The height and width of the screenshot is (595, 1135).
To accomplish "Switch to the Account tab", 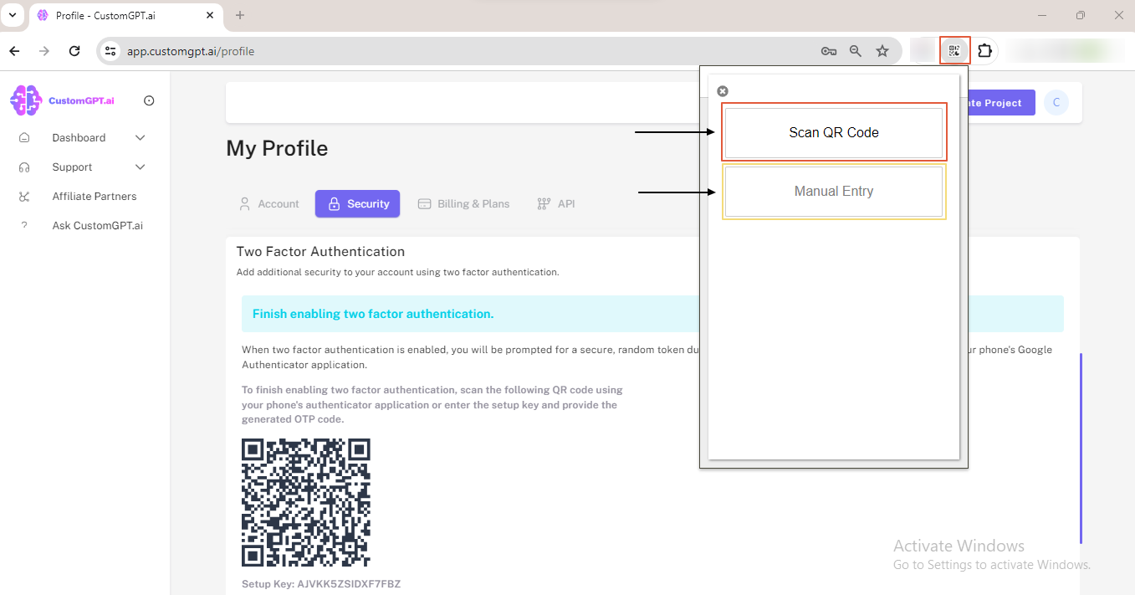I will [x=269, y=203].
